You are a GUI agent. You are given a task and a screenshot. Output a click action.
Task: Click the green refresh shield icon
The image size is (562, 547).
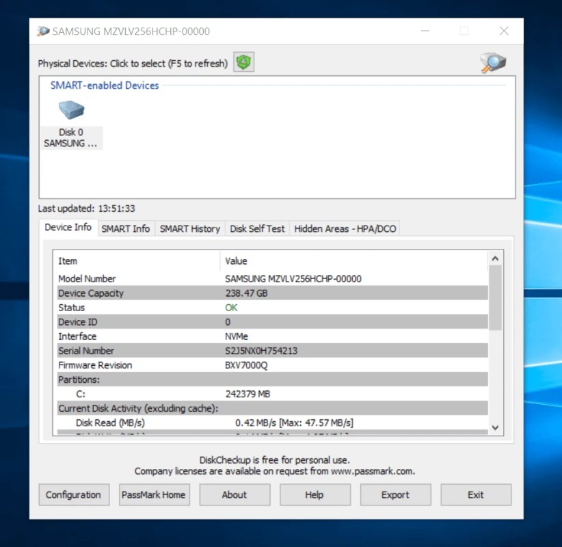click(x=243, y=62)
